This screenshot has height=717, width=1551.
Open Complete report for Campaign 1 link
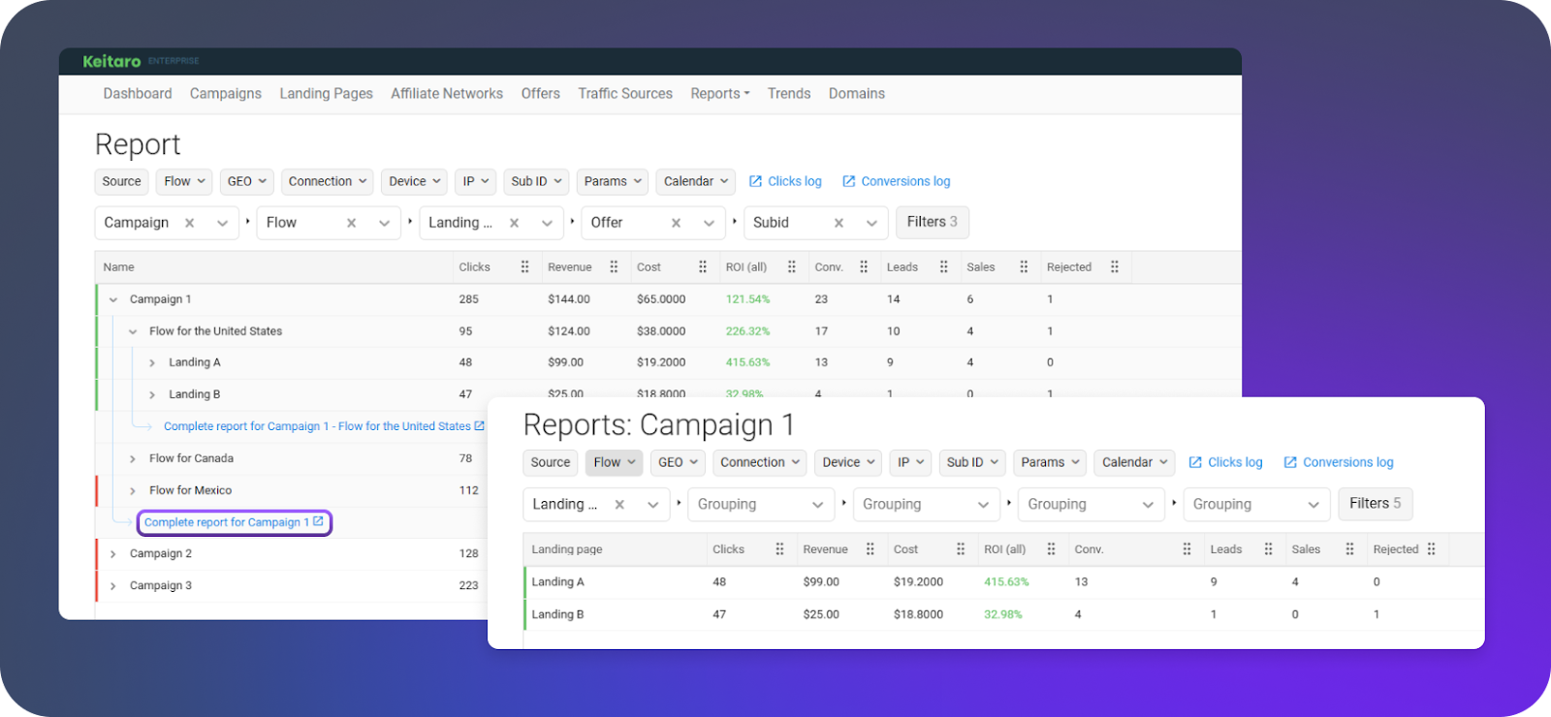click(x=234, y=522)
